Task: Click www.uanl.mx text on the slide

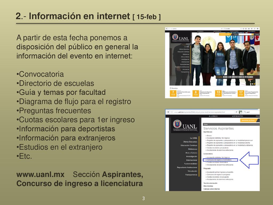Action: 41,175
